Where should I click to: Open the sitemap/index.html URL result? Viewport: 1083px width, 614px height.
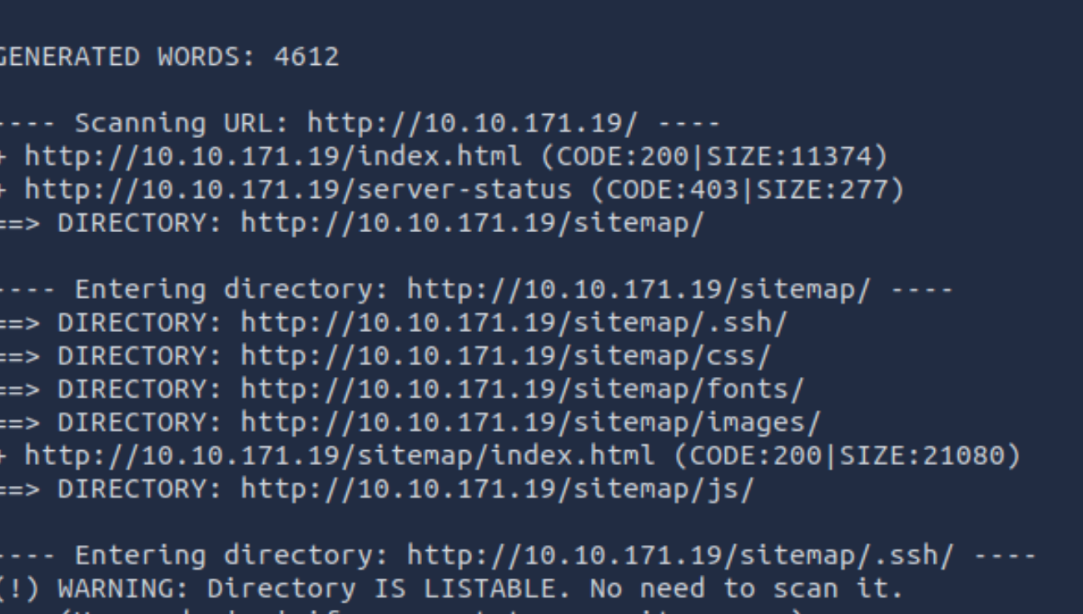339,456
